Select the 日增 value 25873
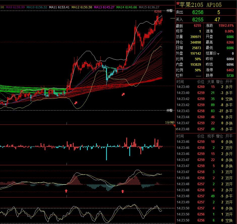The image size is (237, 224). (x=196, y=48)
